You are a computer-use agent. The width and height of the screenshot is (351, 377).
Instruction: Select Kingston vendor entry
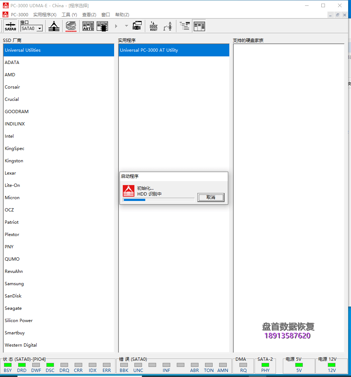59,160
